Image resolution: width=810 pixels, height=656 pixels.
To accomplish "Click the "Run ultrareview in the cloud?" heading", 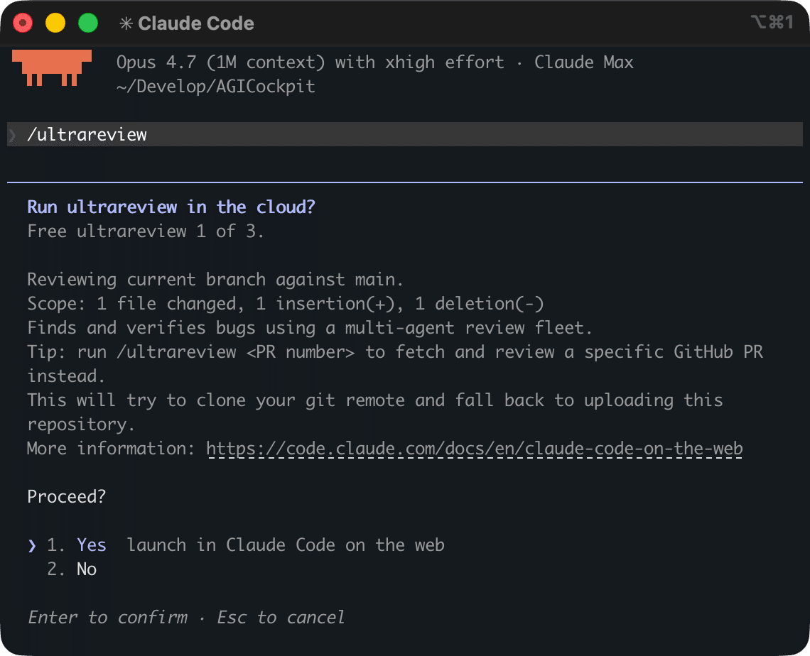I will pos(171,207).
